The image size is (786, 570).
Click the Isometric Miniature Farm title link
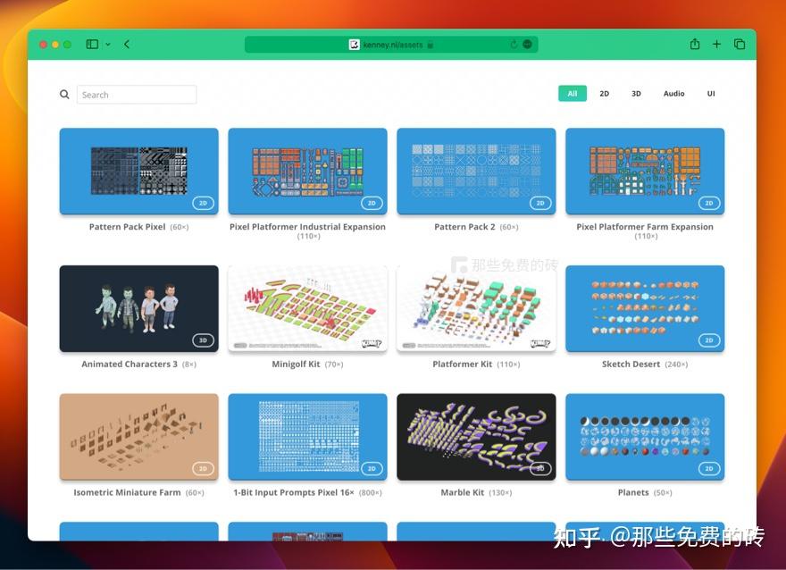pyautogui.click(x=127, y=492)
